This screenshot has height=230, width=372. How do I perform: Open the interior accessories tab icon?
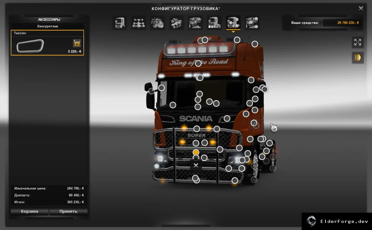tap(252, 23)
